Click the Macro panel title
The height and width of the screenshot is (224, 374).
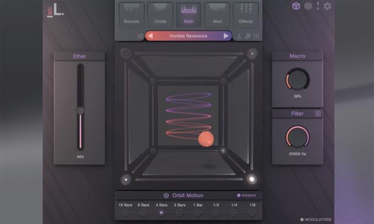(x=297, y=56)
